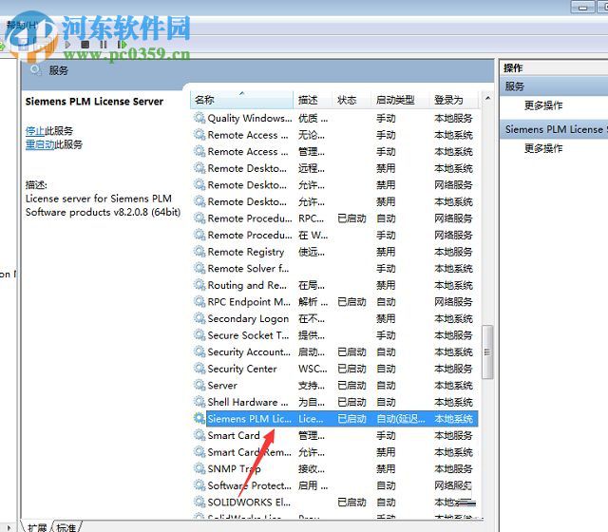Click the Security Center gear icon

tap(199, 368)
